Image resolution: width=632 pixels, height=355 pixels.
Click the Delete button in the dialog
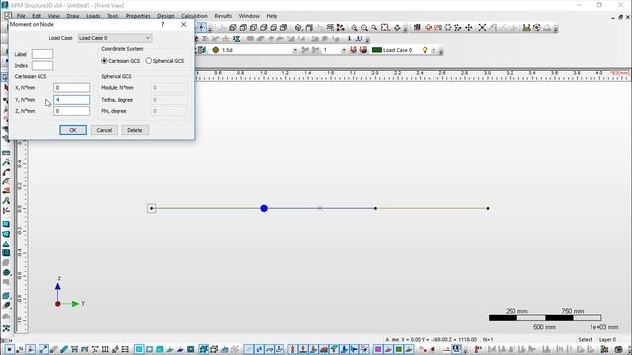coord(135,130)
